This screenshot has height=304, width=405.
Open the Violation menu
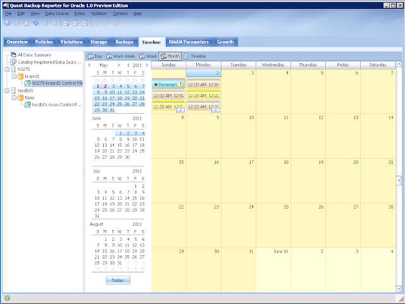(99, 13)
